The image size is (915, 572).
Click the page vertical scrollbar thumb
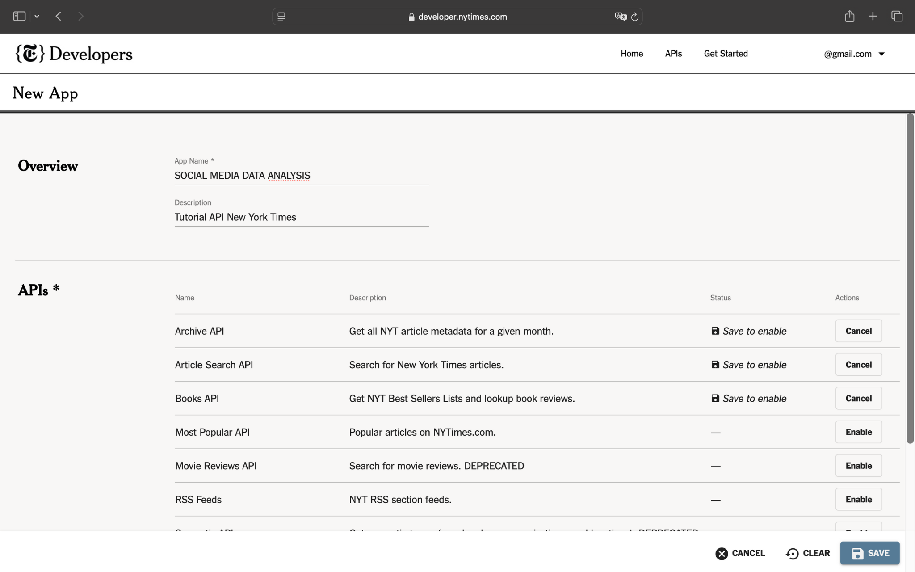click(910, 278)
